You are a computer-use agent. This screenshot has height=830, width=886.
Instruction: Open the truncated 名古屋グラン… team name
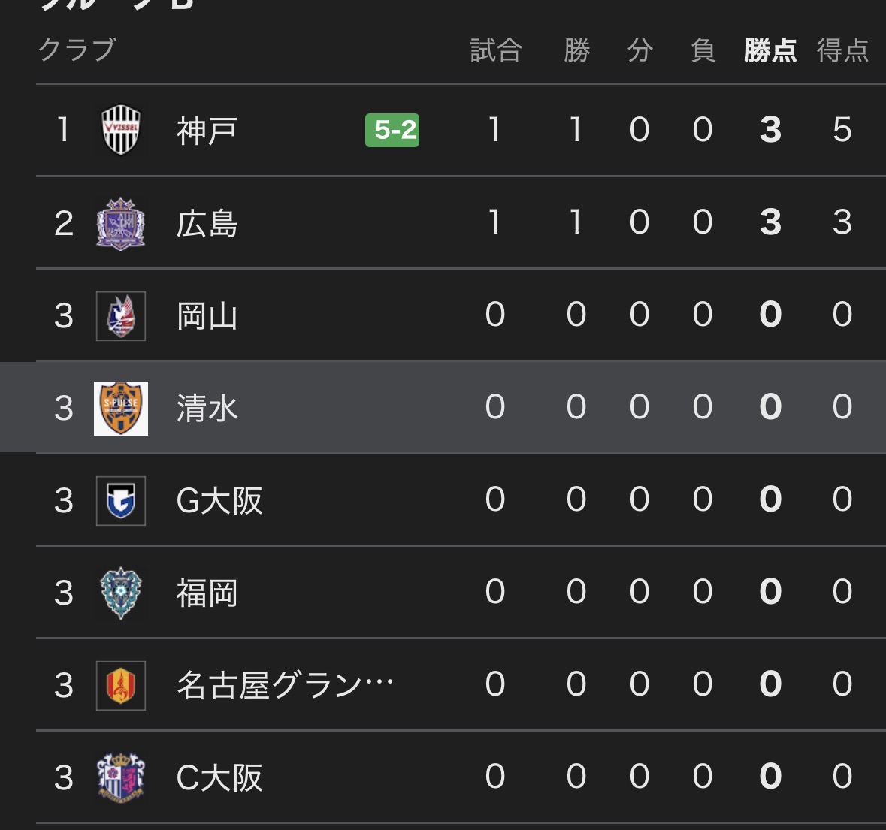(285, 685)
